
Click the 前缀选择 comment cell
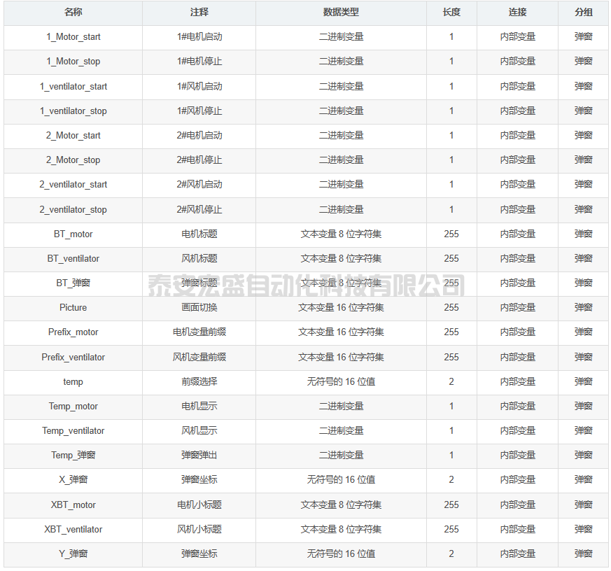[x=199, y=382]
